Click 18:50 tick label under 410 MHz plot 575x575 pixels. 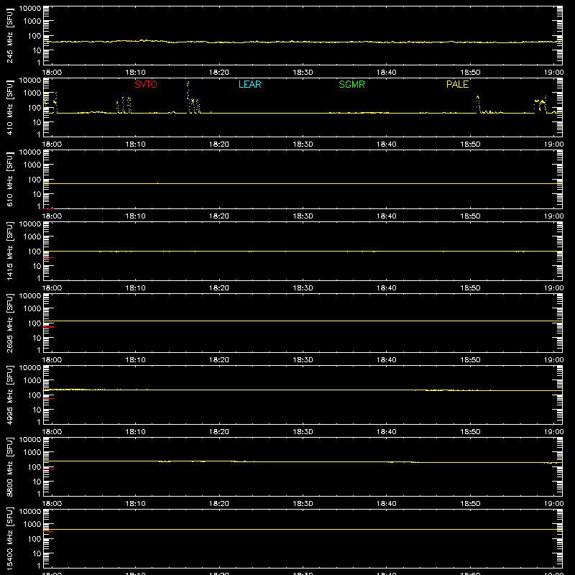coord(470,144)
